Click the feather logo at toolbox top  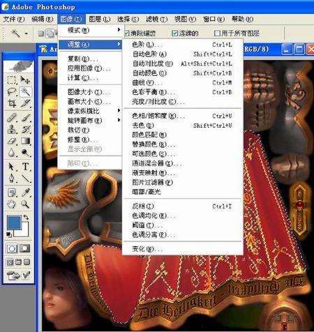(x=19, y=66)
